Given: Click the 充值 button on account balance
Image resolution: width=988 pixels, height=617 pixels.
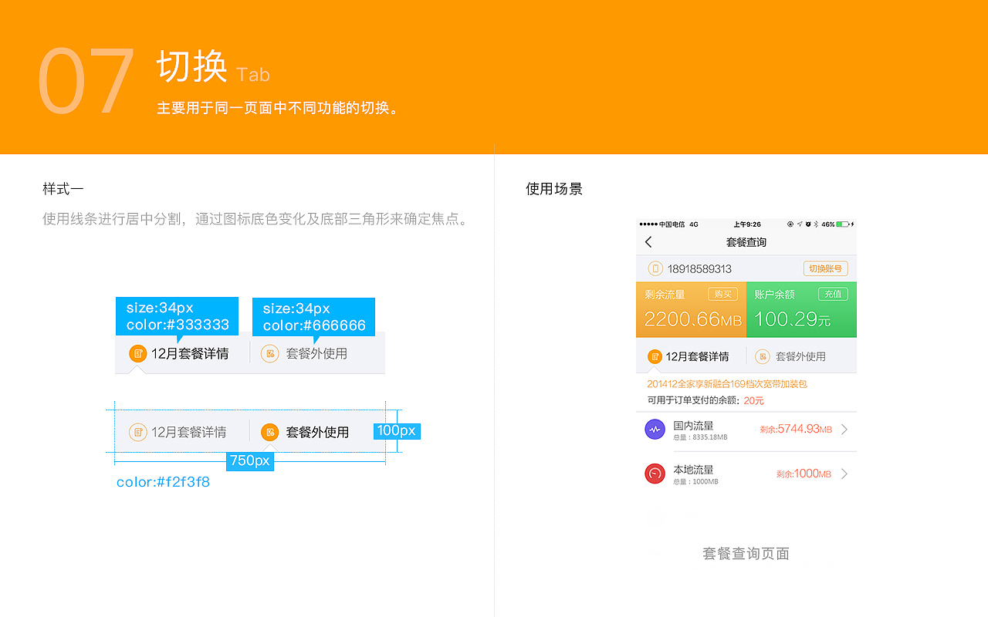Looking at the screenshot, I should 831,294.
